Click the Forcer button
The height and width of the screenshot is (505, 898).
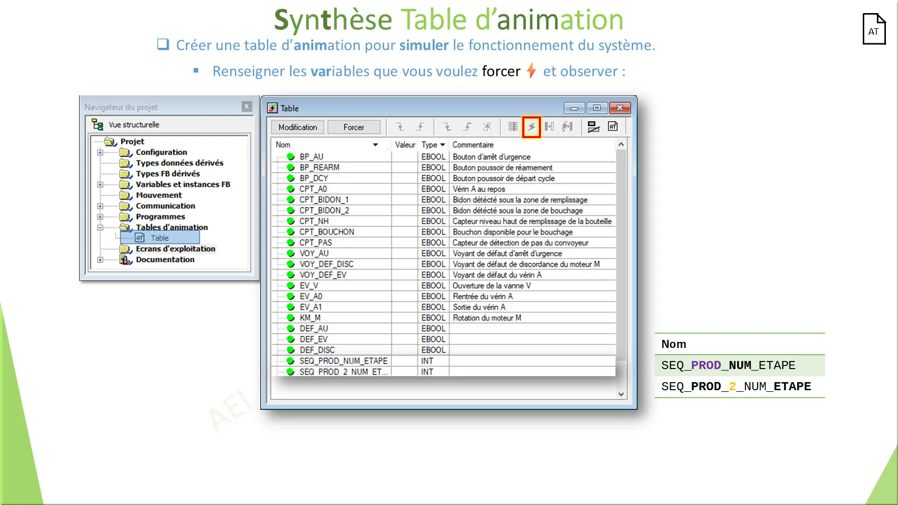point(354,127)
